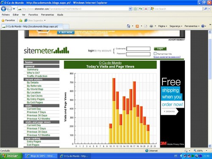Image resolution: width=212 pixels, height=159 pixels.
Task: Toggle the Remember Me checkbox
Action: (155, 53)
